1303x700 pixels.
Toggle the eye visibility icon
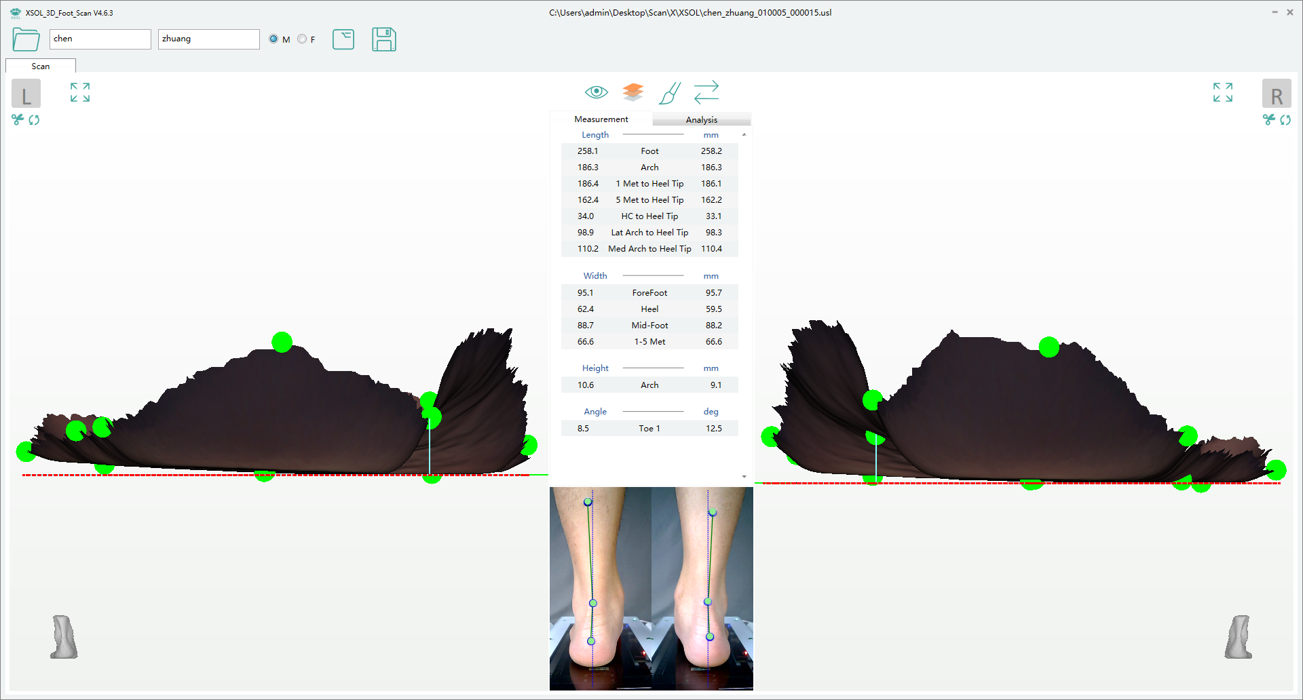pyautogui.click(x=596, y=92)
